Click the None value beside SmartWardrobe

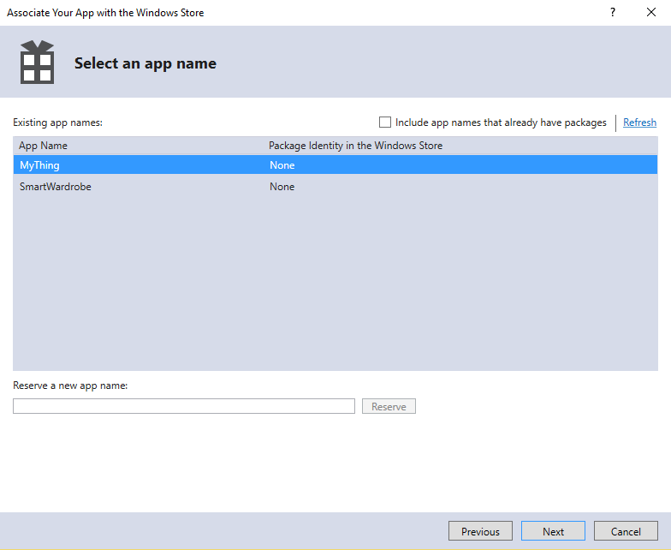pos(282,187)
